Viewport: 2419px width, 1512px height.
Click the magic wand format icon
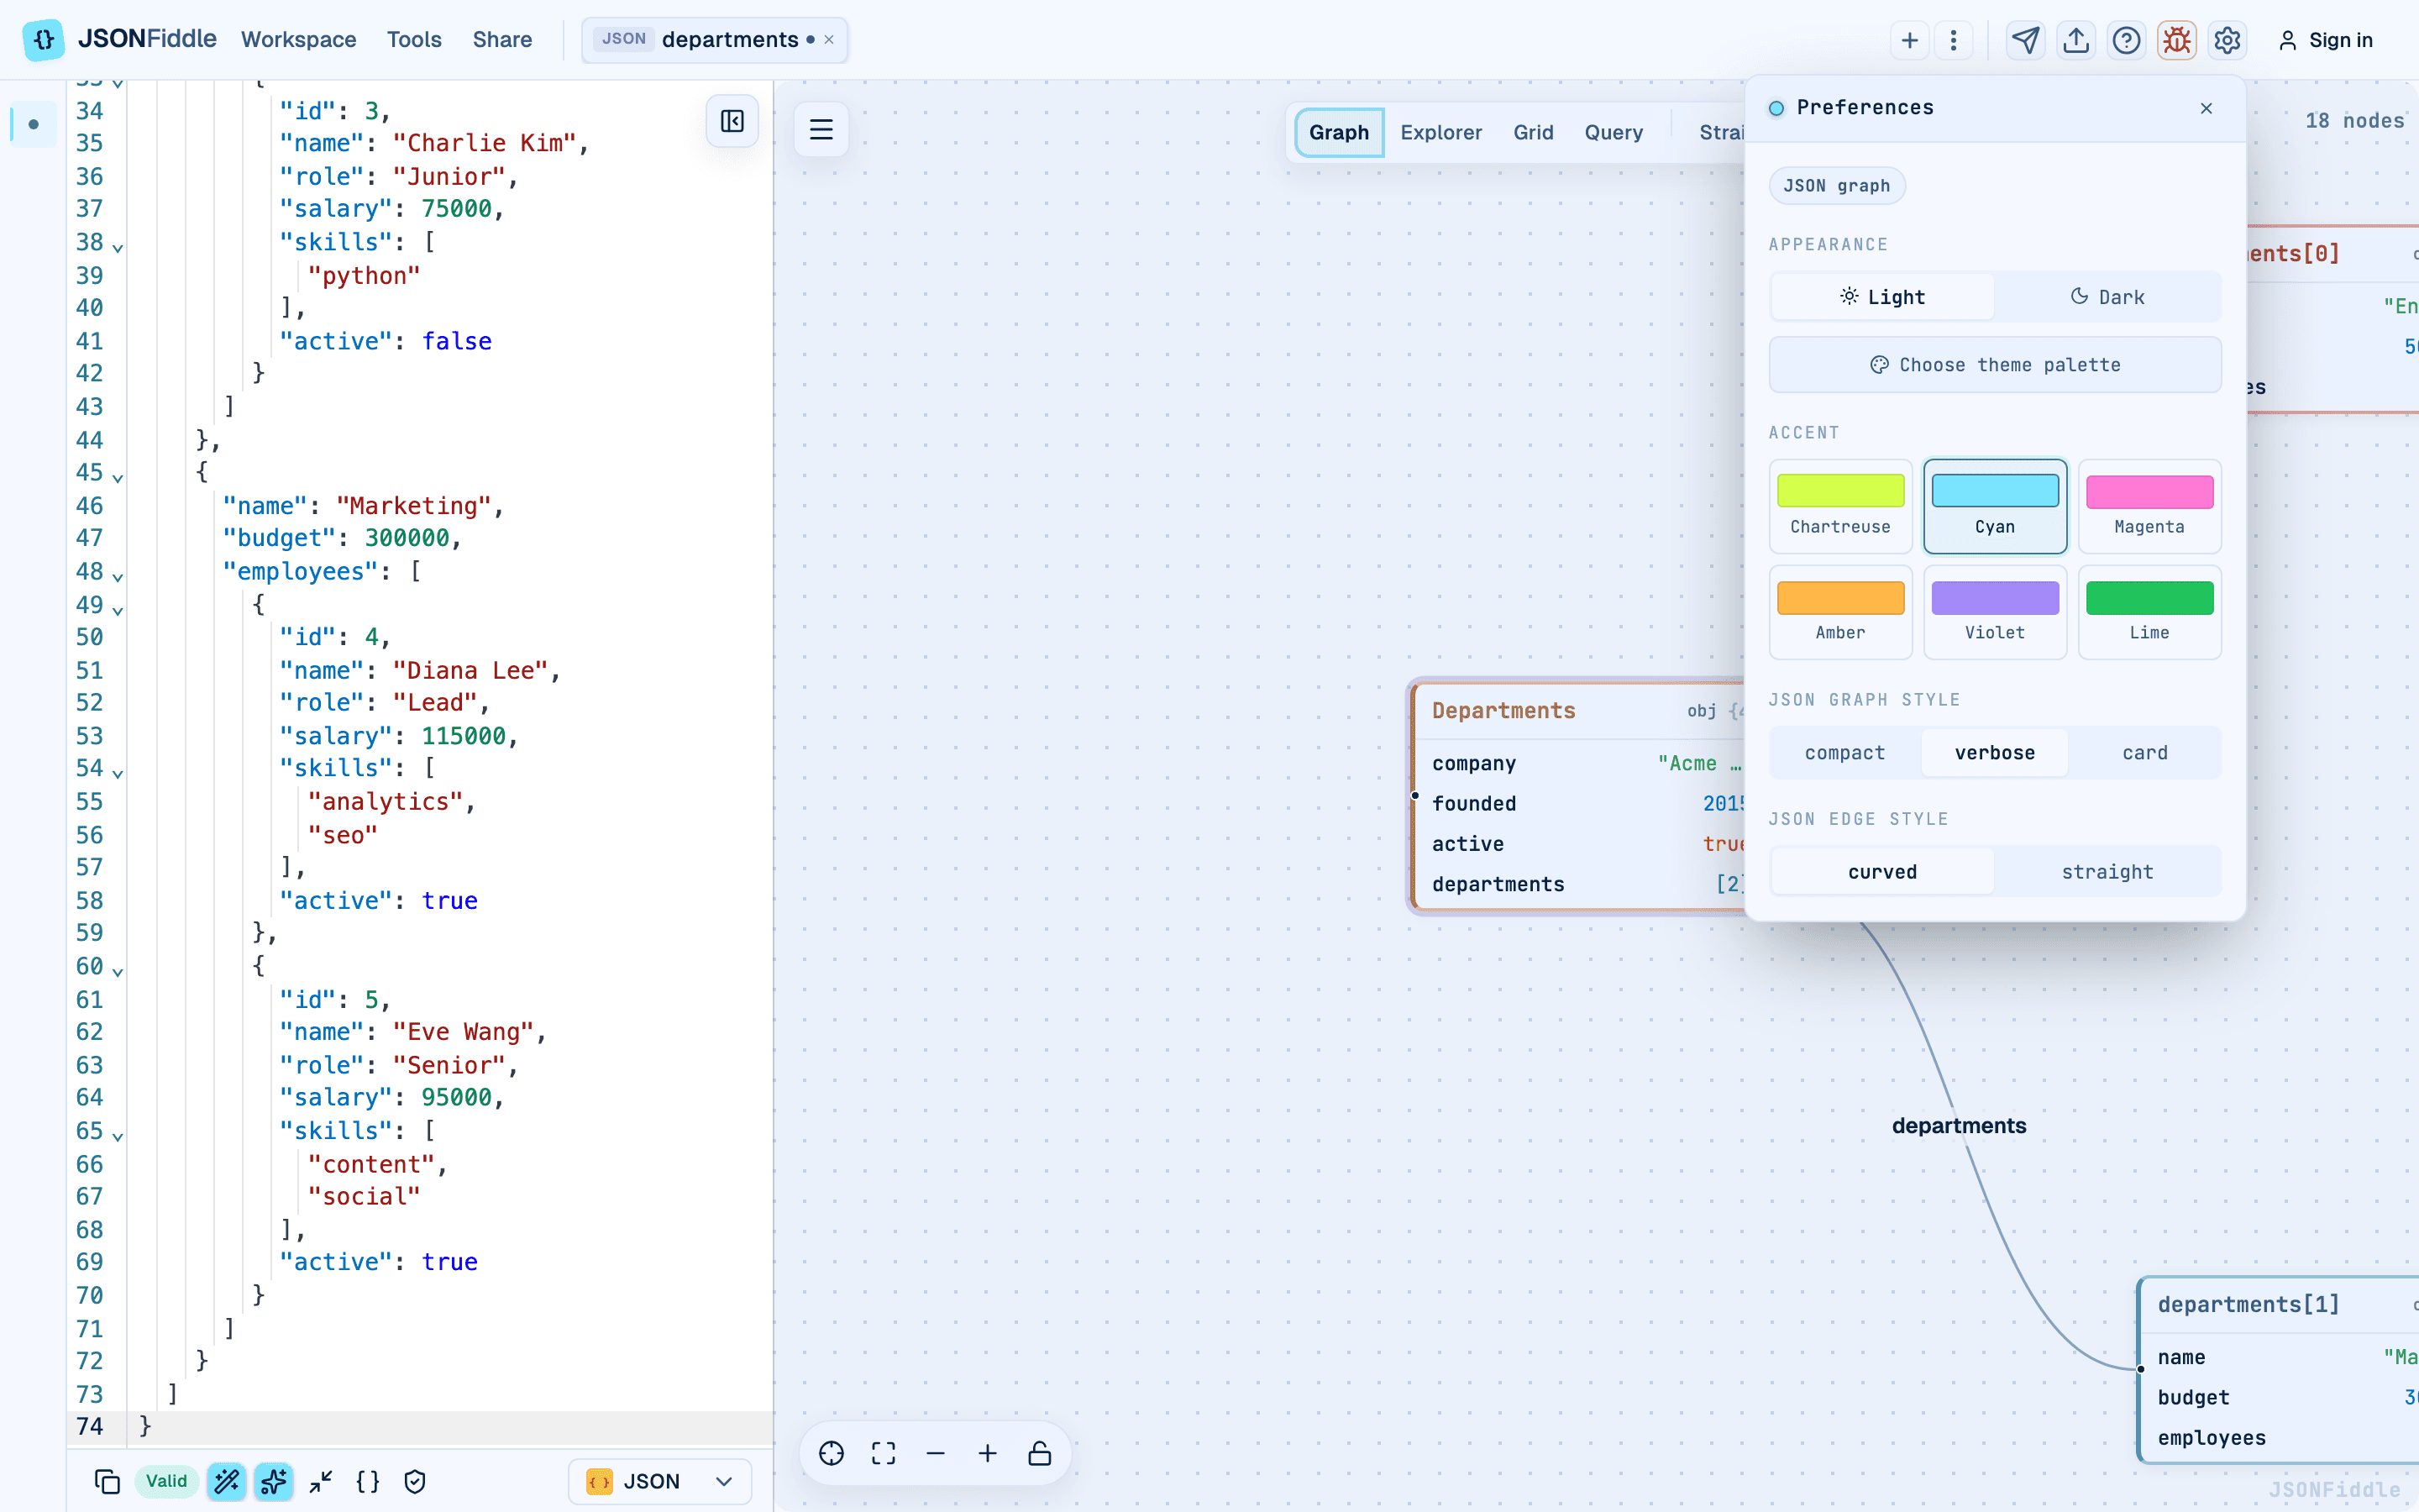[x=227, y=1481]
